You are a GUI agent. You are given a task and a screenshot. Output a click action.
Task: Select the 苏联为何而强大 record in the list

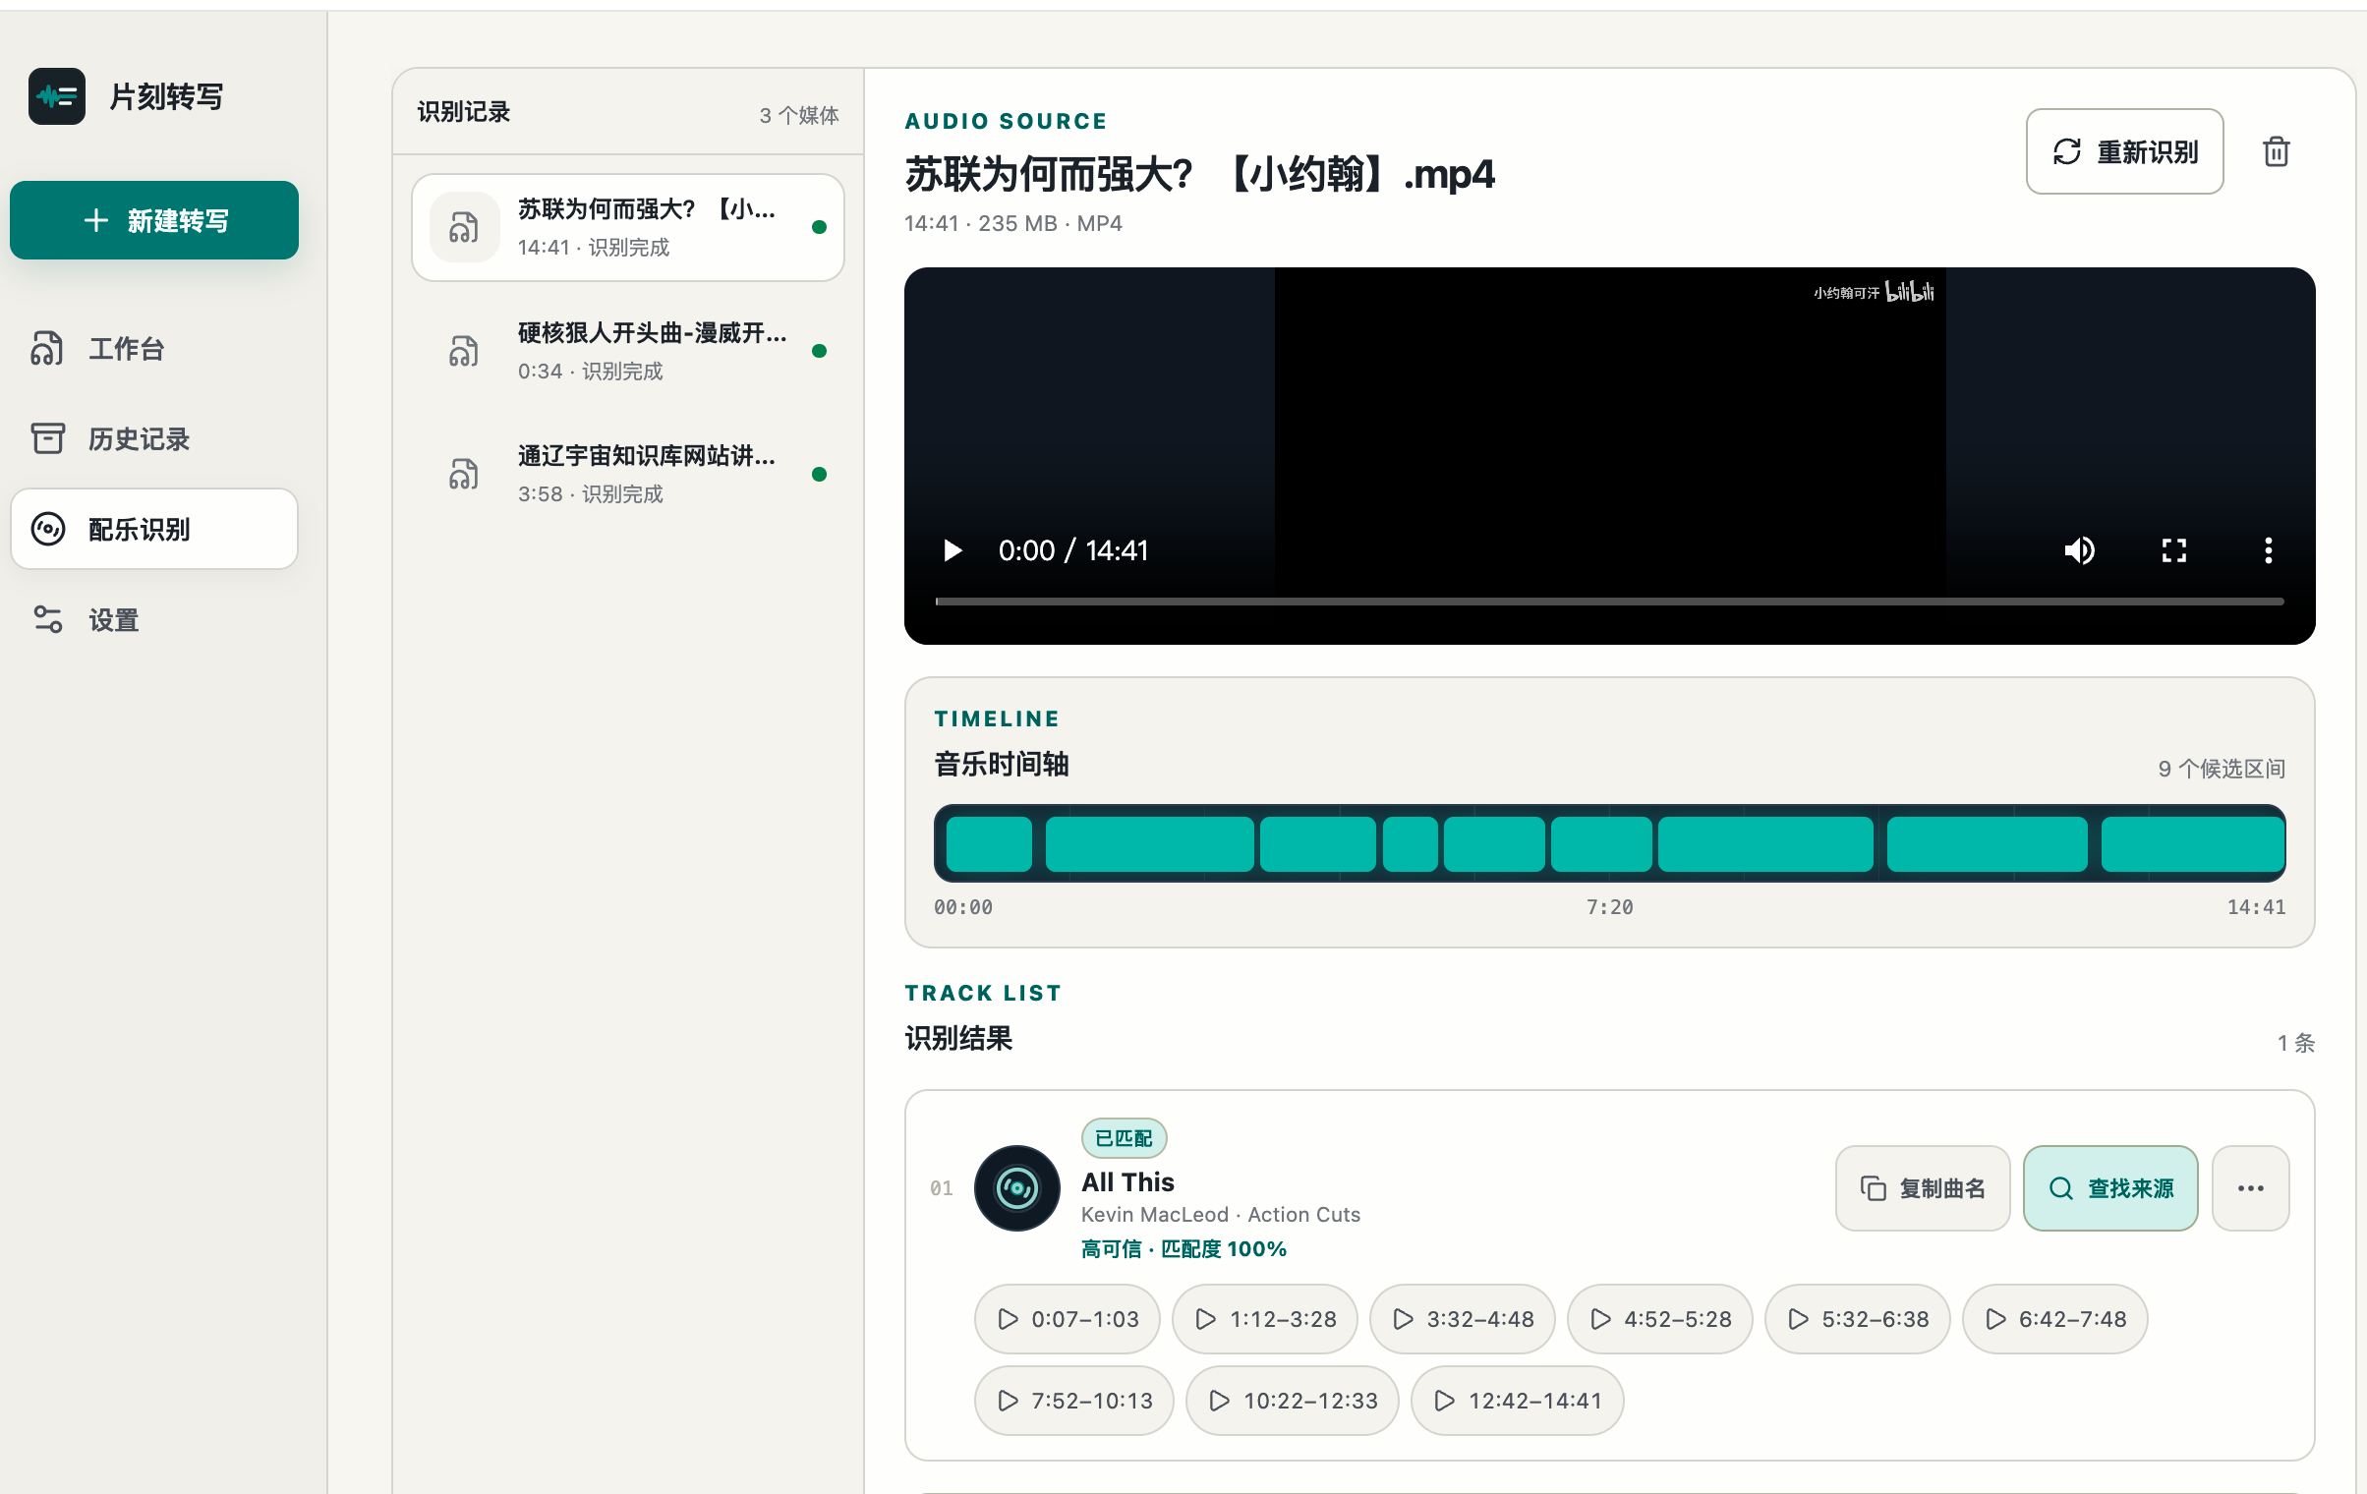tap(628, 227)
